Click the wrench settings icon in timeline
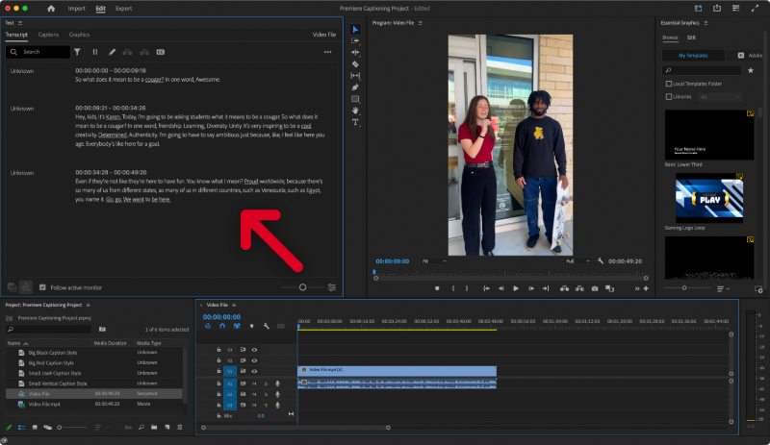 [x=265, y=326]
